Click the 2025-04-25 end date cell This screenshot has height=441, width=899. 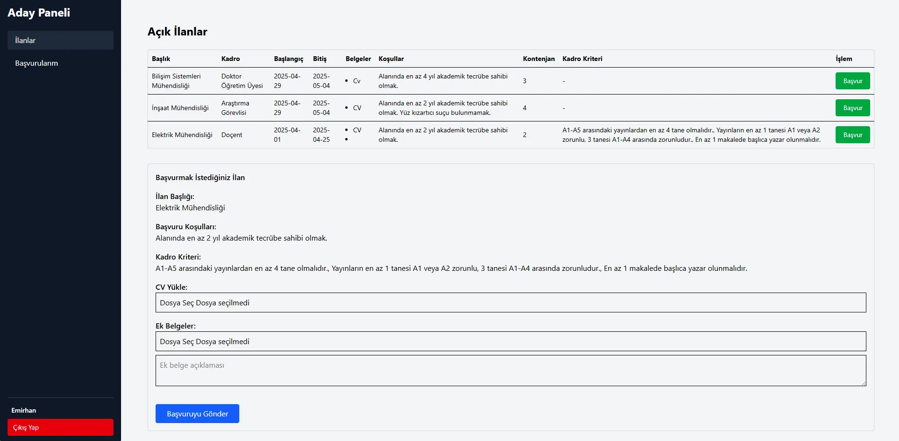point(325,135)
